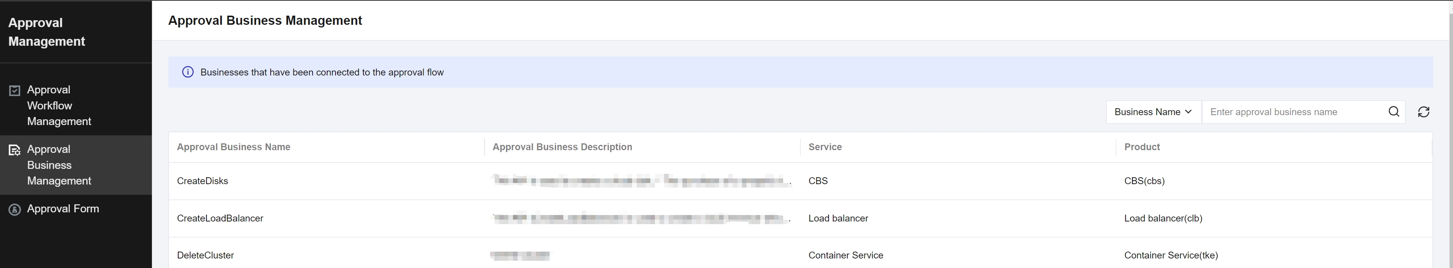Click the info icon in the blue banner
This screenshot has width=1453, height=268.
188,72
